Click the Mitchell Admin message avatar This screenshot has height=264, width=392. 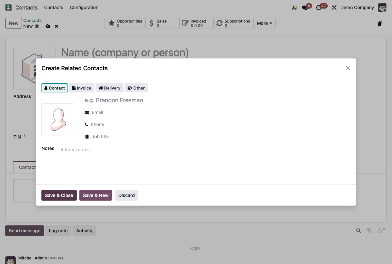pos(10,260)
